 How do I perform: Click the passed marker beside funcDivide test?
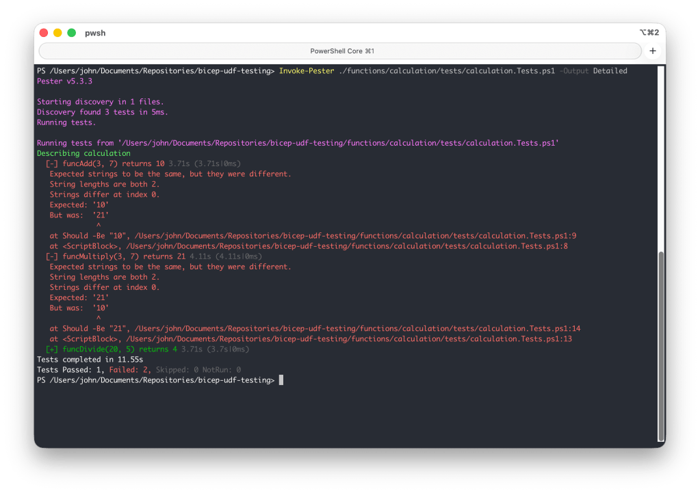[x=51, y=349]
